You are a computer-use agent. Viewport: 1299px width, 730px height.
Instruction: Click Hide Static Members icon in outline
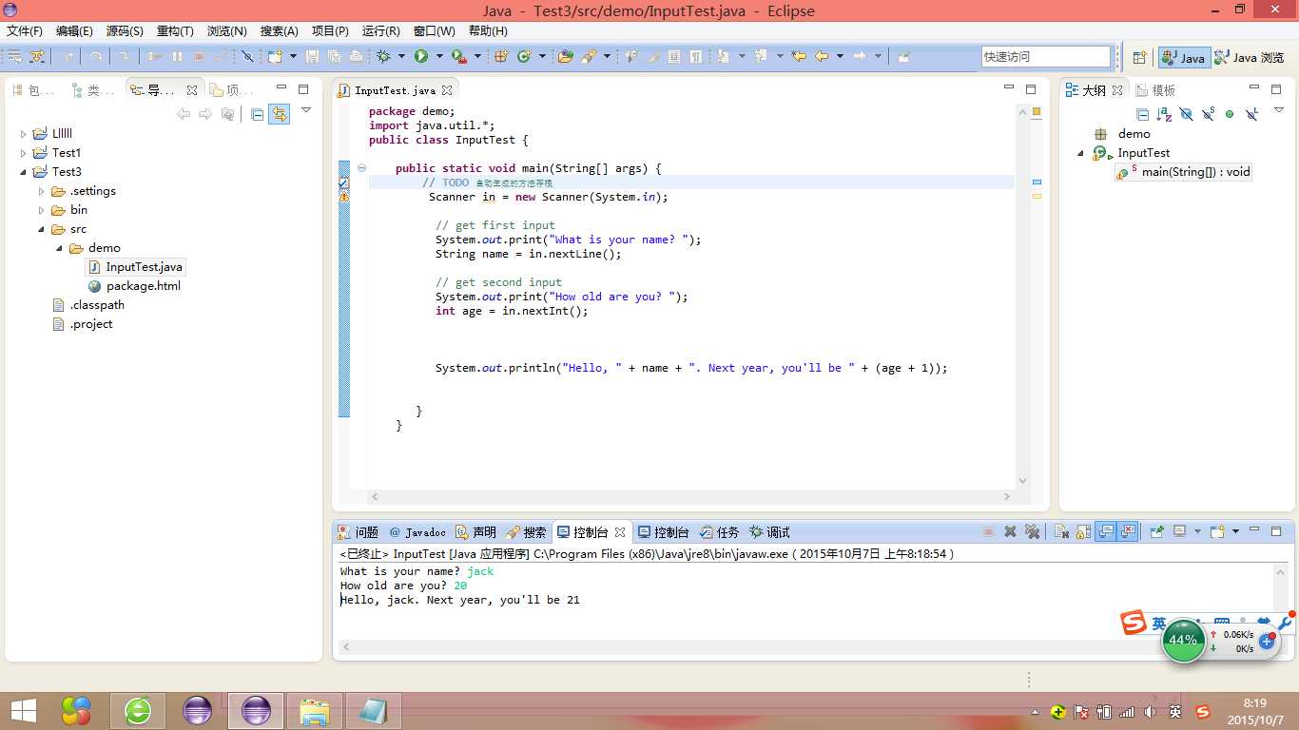click(1208, 114)
